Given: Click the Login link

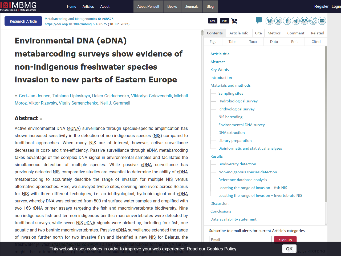Looking at the screenshot, I should tap(336, 6).
